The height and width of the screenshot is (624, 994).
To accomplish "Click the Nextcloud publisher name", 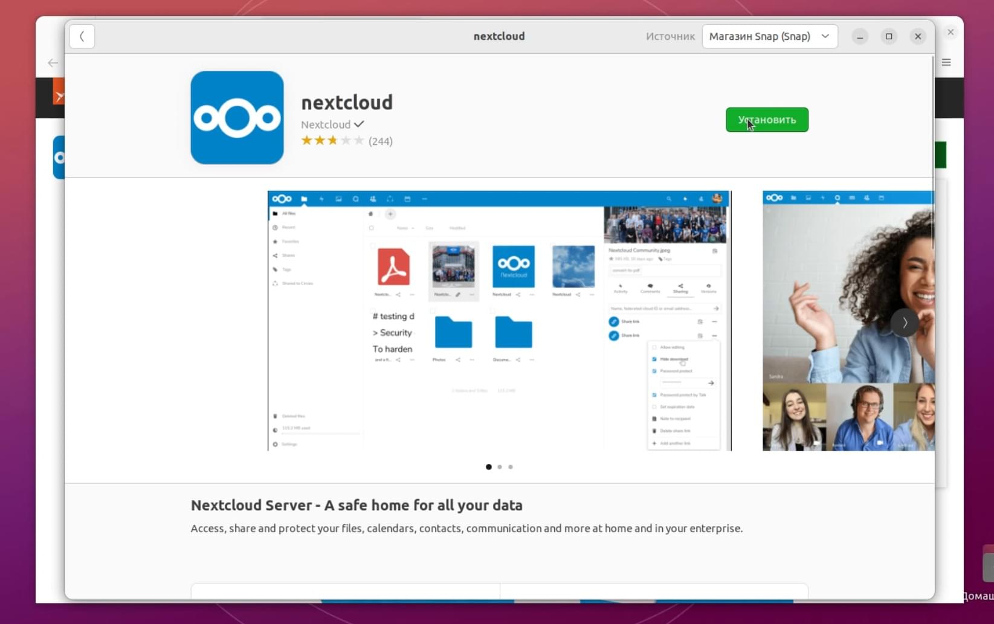I will click(x=326, y=124).
